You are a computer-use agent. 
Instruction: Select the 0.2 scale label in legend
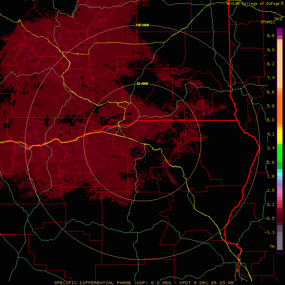[x=271, y=205]
